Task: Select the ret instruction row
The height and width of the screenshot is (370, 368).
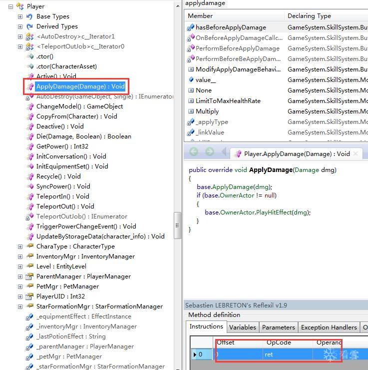Action: (x=279, y=354)
